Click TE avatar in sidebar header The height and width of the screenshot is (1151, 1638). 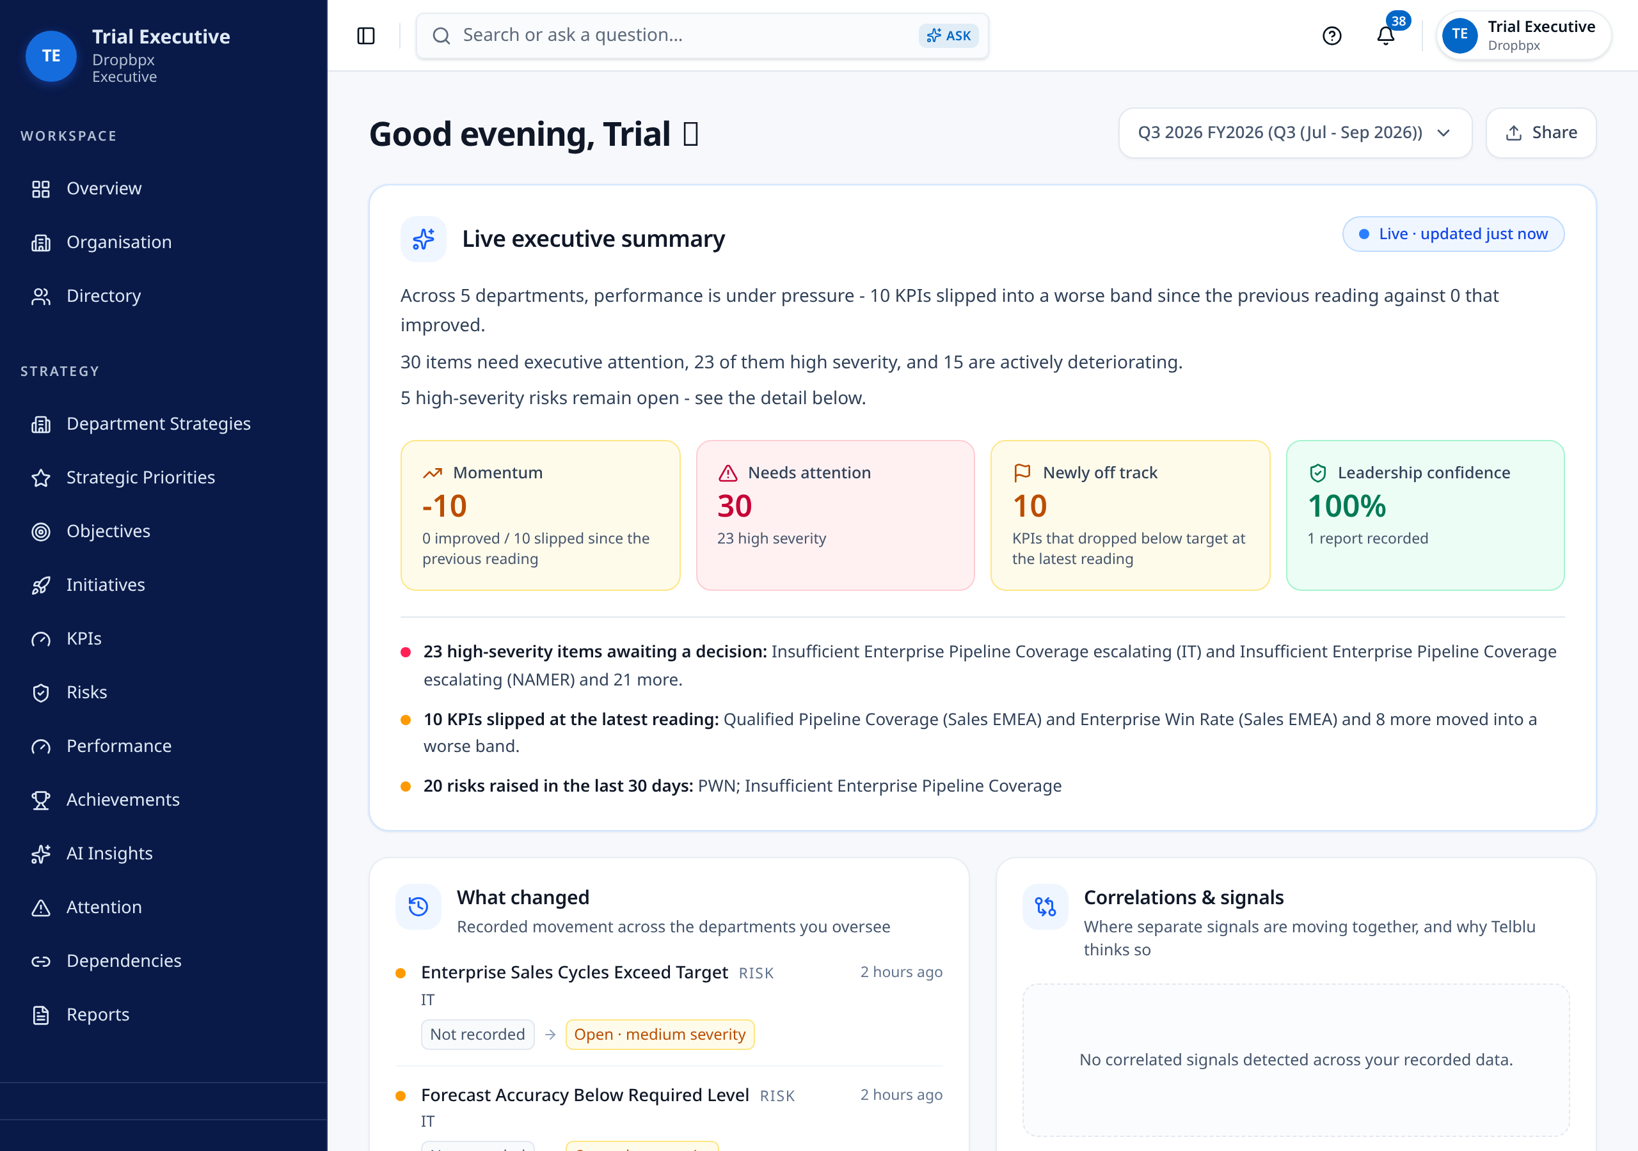click(51, 56)
